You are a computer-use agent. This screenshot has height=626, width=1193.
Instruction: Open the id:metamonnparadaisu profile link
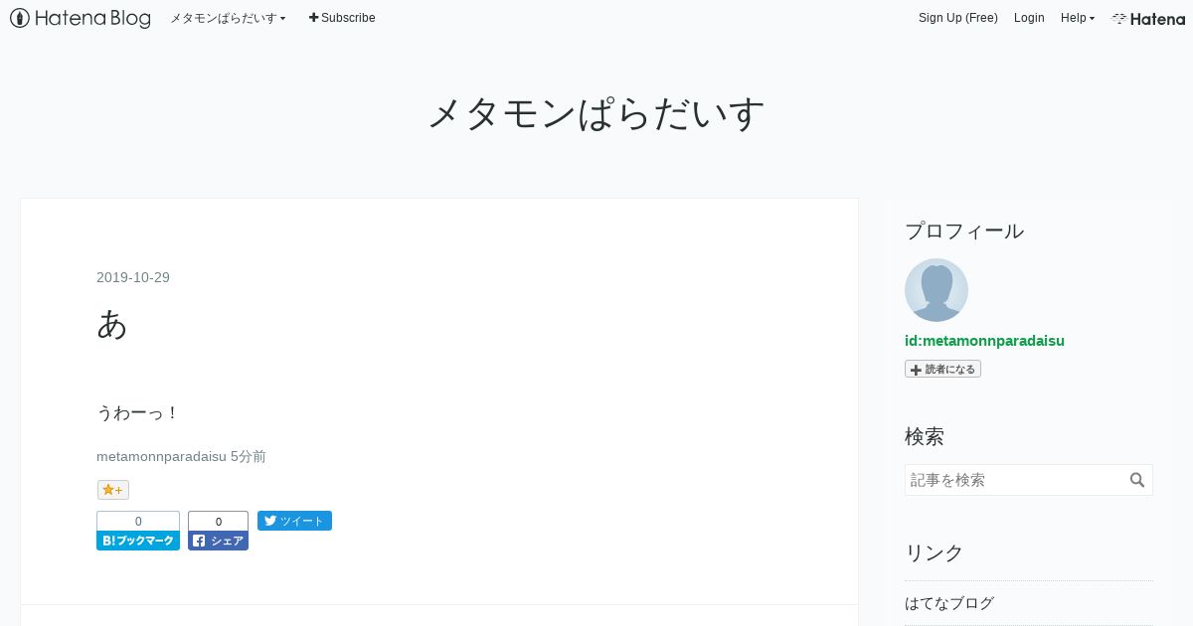tap(984, 341)
